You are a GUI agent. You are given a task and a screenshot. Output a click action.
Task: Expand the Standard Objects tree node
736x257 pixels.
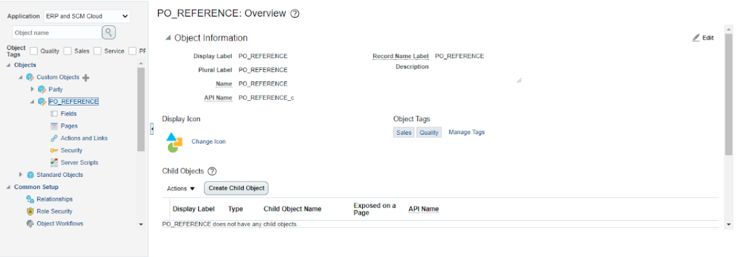[21, 175]
